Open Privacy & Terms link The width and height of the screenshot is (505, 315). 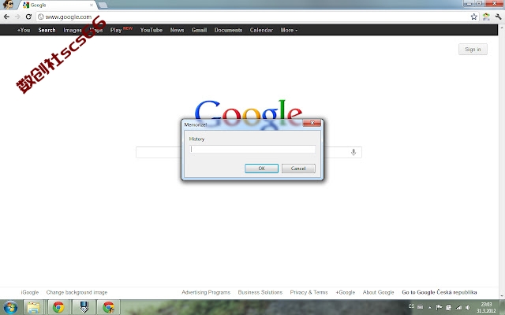tap(309, 292)
